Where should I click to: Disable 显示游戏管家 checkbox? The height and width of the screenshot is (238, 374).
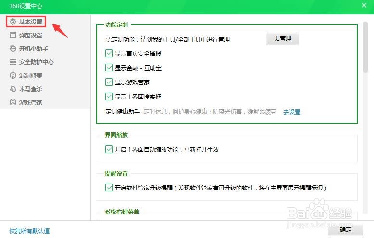point(109,82)
